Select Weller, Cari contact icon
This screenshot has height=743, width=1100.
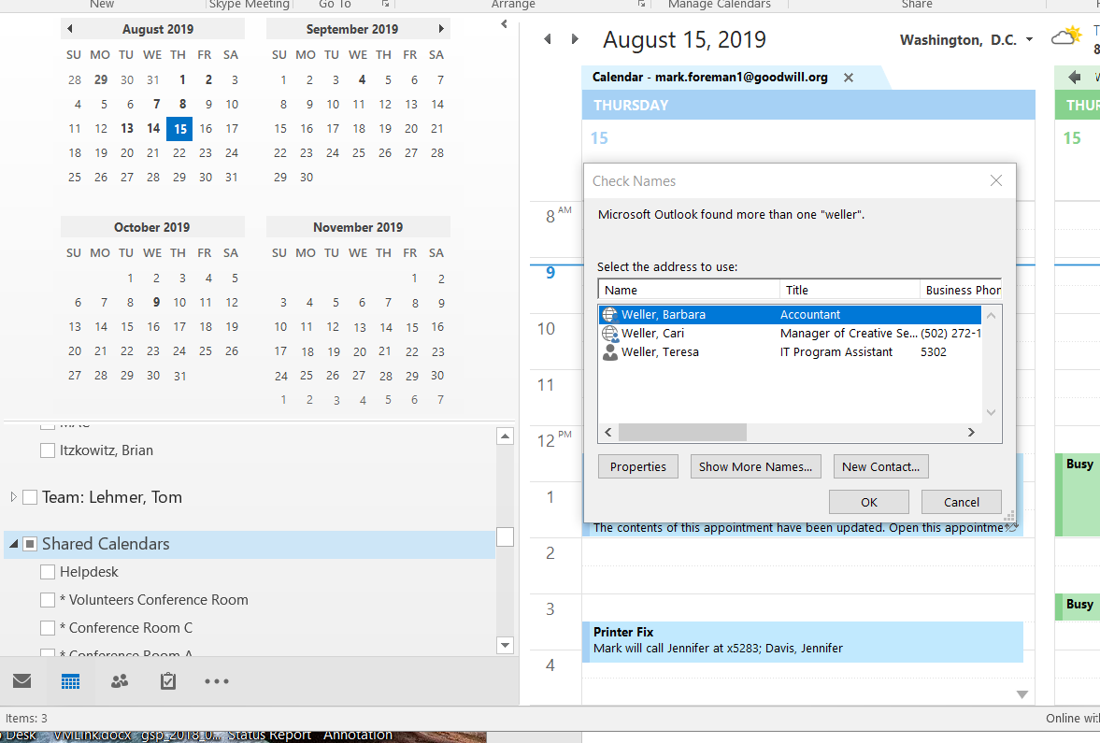click(x=610, y=334)
